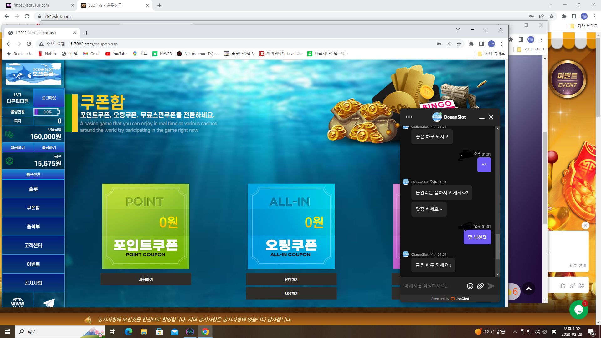Expand the tab search dropdown in front window

click(458, 29)
